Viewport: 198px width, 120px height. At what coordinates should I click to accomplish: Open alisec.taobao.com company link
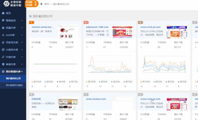pyautogui.click(x=96, y=99)
